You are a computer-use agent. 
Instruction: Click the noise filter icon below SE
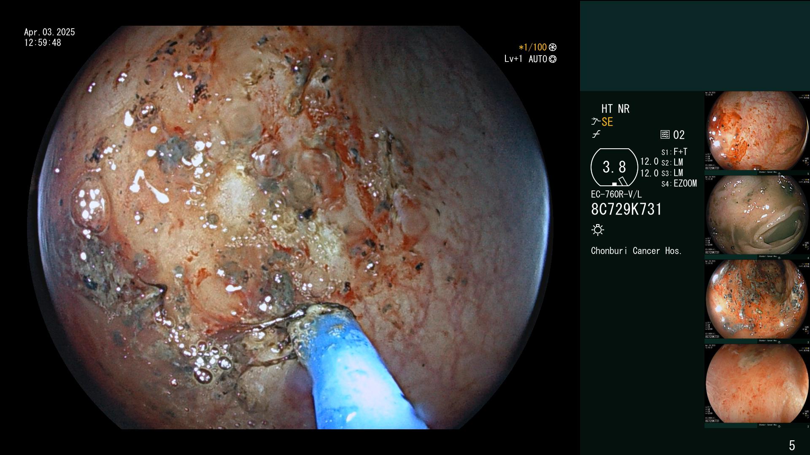coord(596,134)
